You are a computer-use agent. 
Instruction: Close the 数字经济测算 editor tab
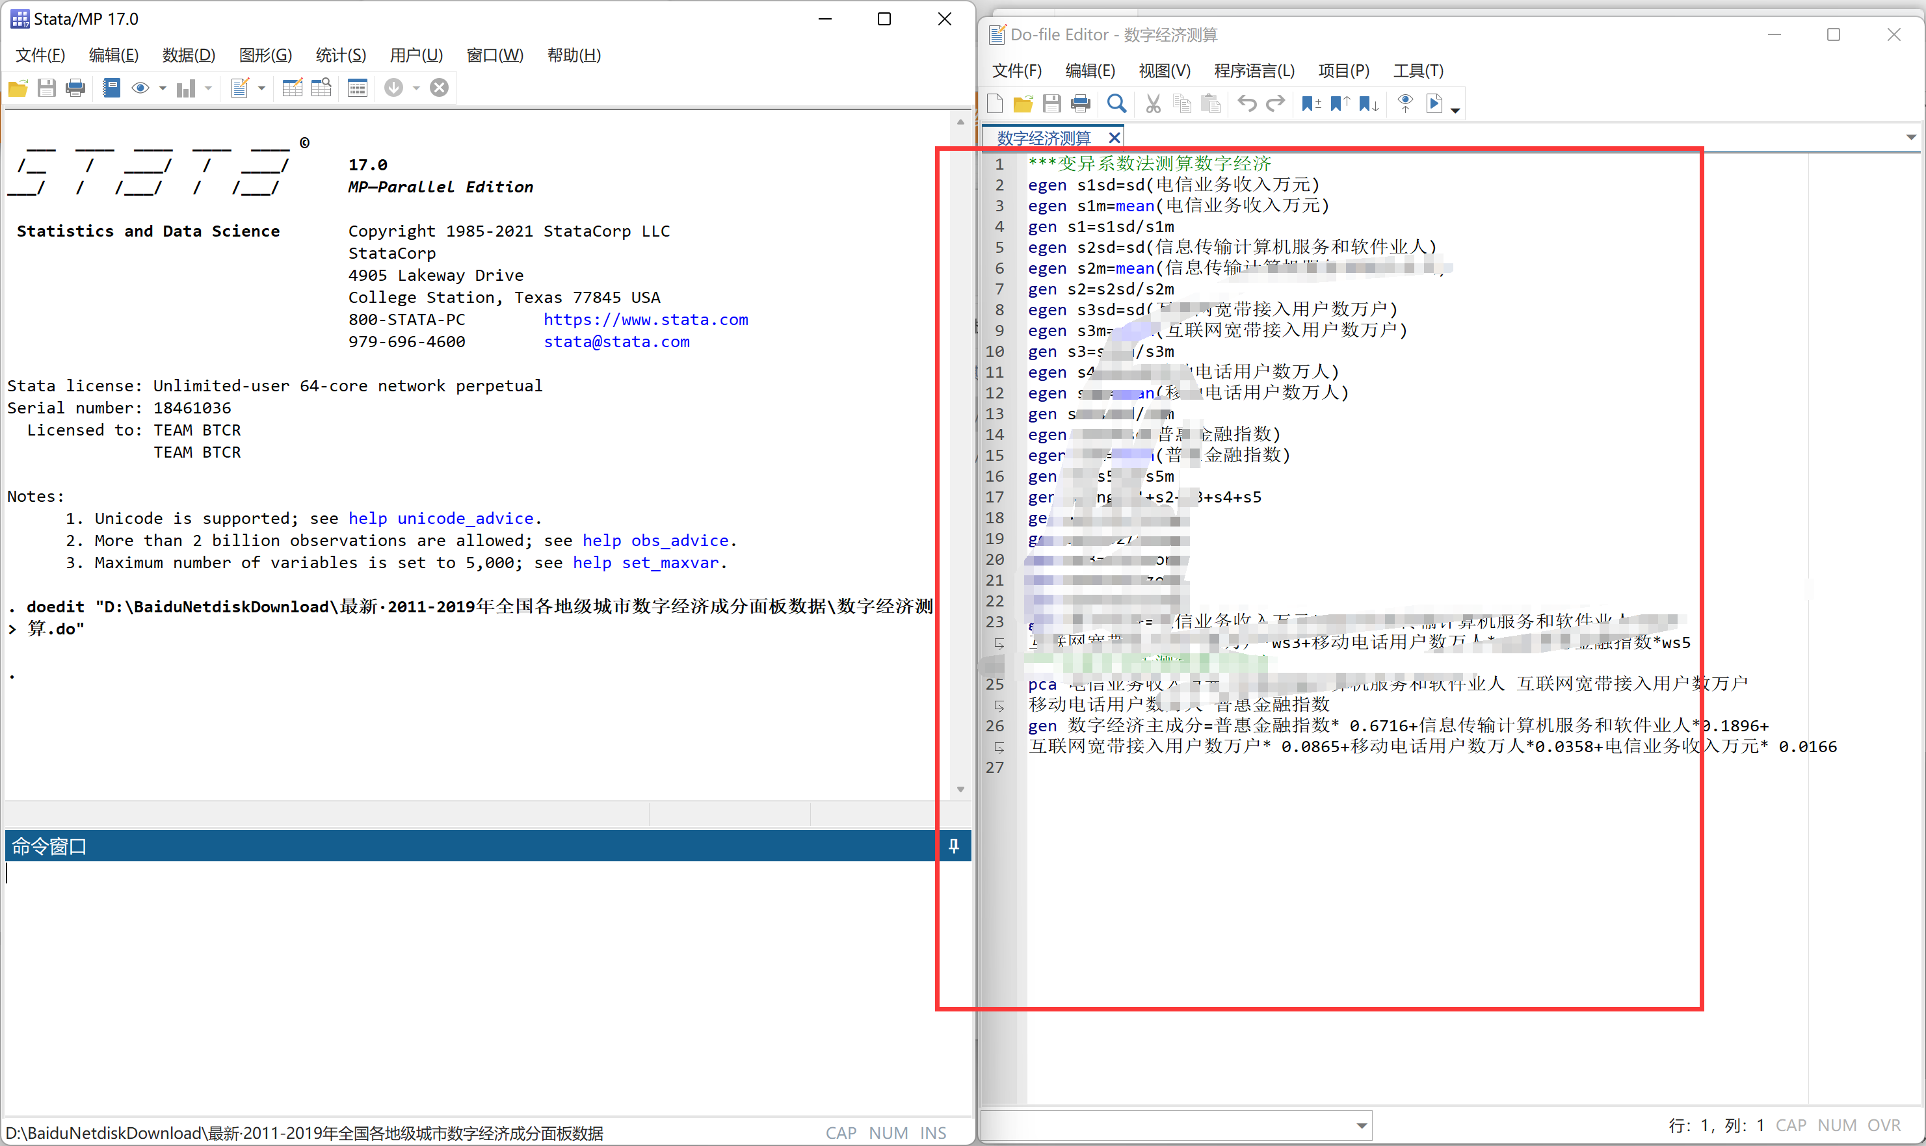1115,137
